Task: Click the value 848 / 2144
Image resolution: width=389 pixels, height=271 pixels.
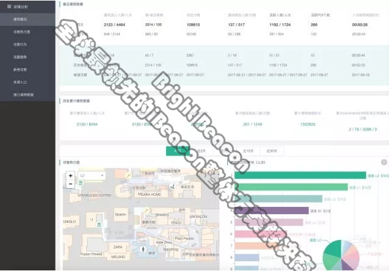Action: (112, 34)
